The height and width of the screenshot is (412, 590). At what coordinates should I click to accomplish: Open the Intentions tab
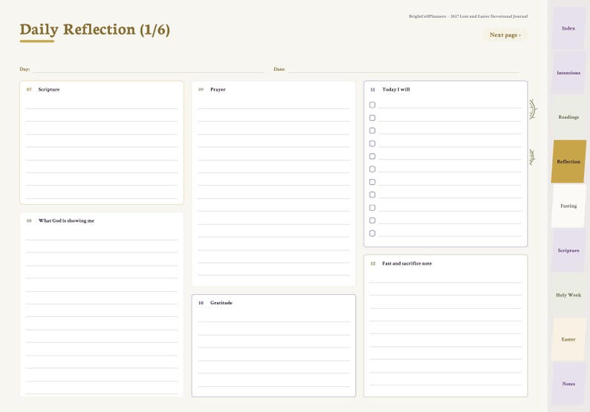coord(568,73)
